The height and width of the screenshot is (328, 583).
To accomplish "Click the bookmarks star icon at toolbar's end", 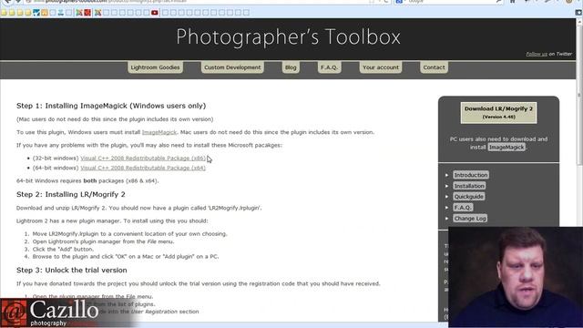I will tap(578, 12).
